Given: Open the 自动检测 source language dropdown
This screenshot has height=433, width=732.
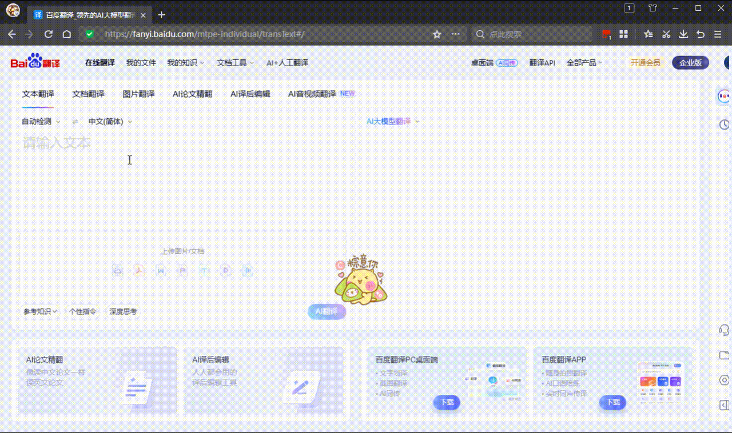Looking at the screenshot, I should (x=41, y=122).
